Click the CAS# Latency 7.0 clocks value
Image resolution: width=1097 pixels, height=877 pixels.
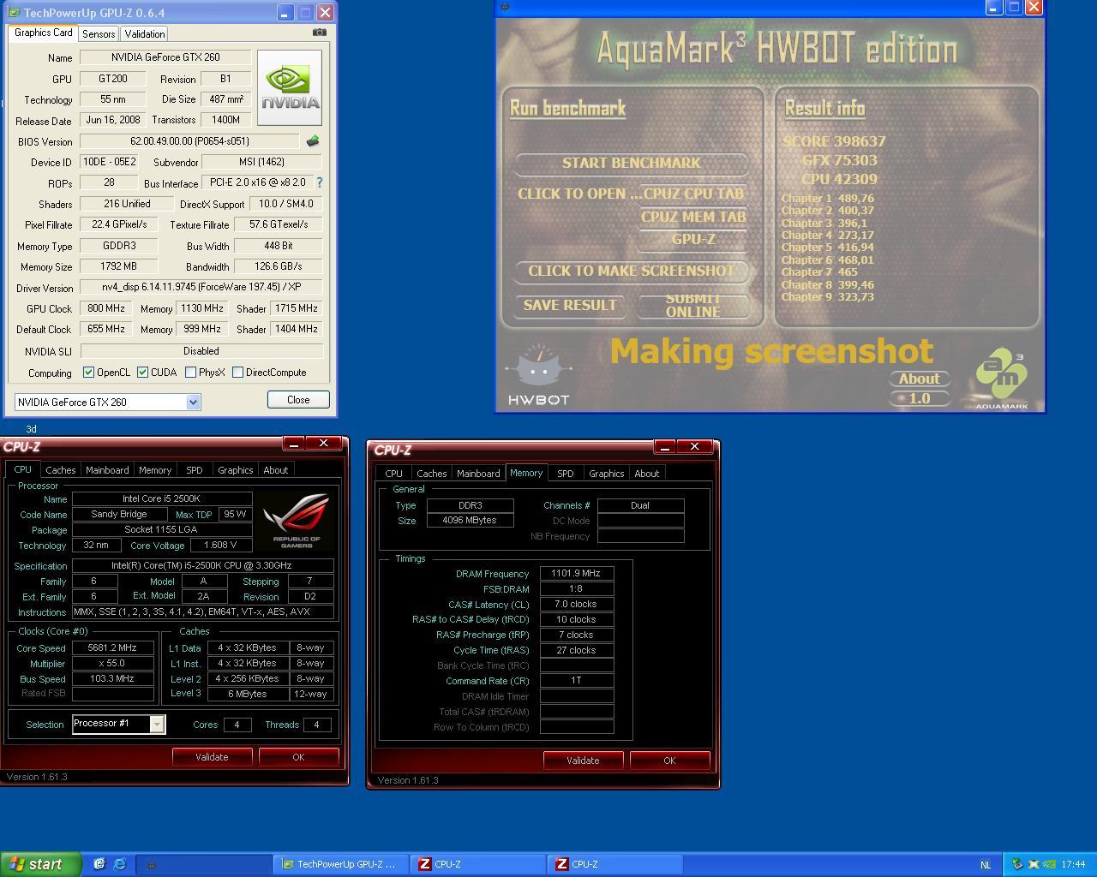[x=576, y=604]
